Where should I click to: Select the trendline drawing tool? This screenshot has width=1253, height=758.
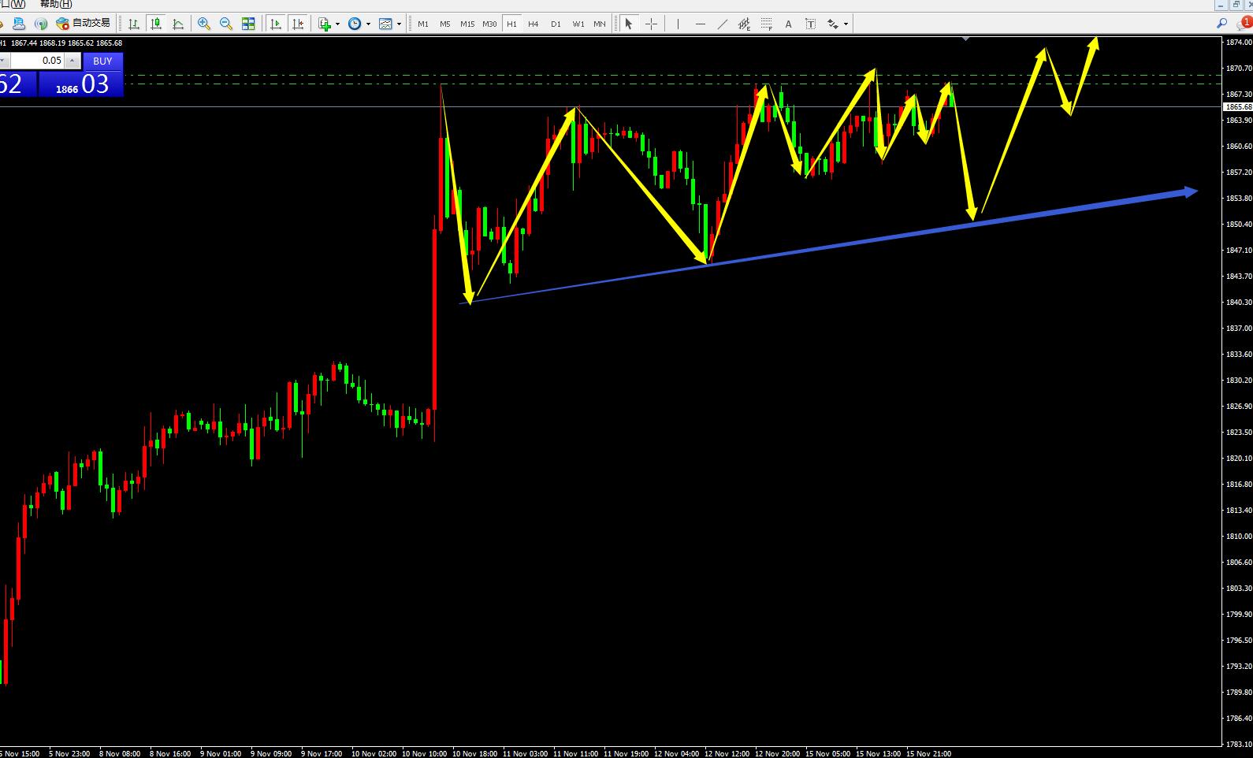[x=723, y=24]
